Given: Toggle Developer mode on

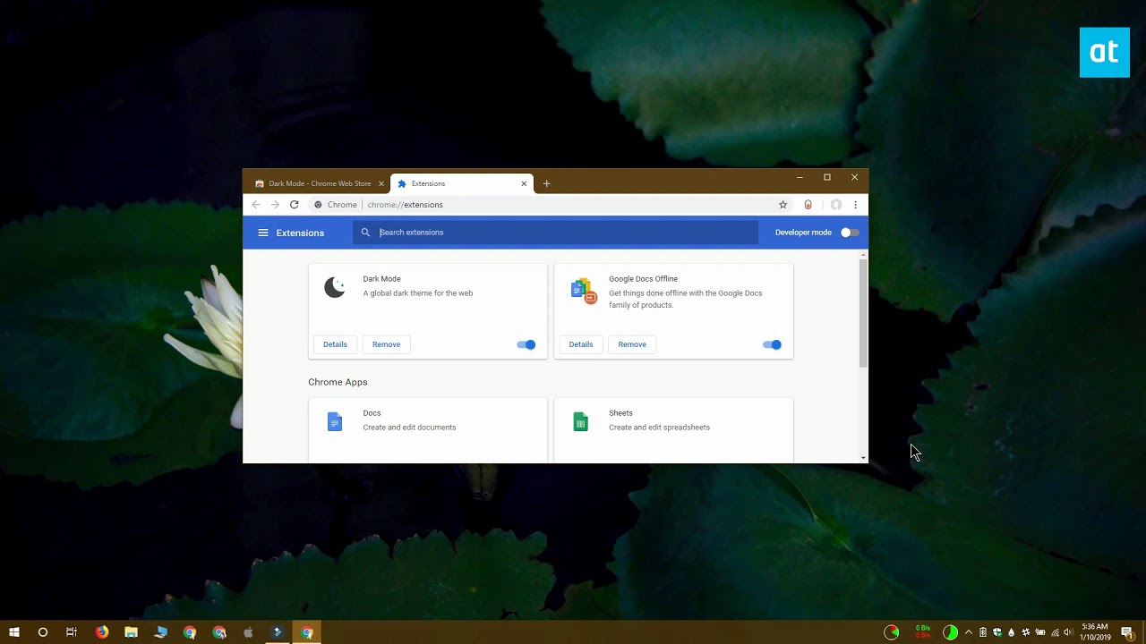Looking at the screenshot, I should pyautogui.click(x=850, y=233).
